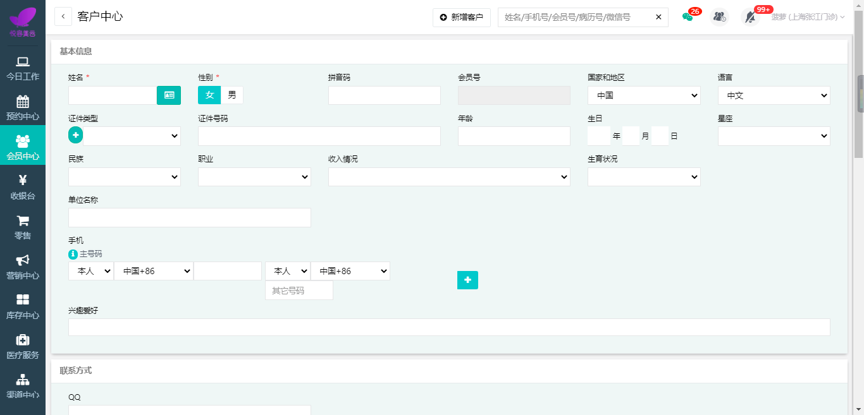Click the 联系方式 section header

click(76, 371)
